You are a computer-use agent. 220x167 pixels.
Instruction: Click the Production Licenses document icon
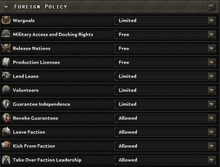(x=6, y=62)
